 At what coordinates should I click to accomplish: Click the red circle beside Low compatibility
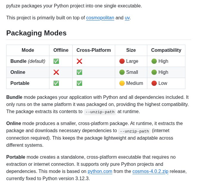pyautogui.click(x=154, y=83)
